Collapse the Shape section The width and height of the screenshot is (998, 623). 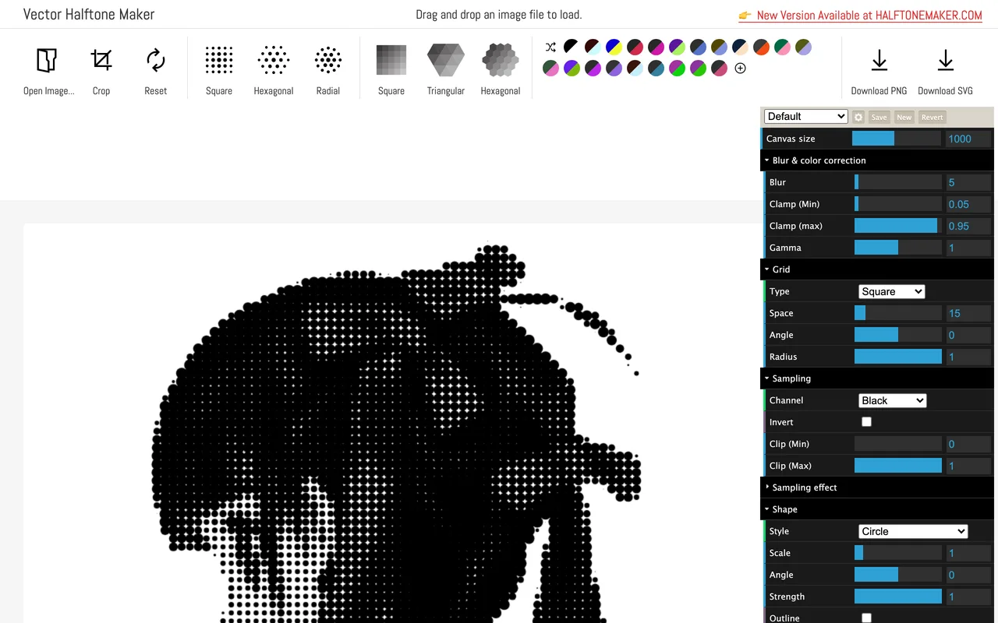coord(877,509)
